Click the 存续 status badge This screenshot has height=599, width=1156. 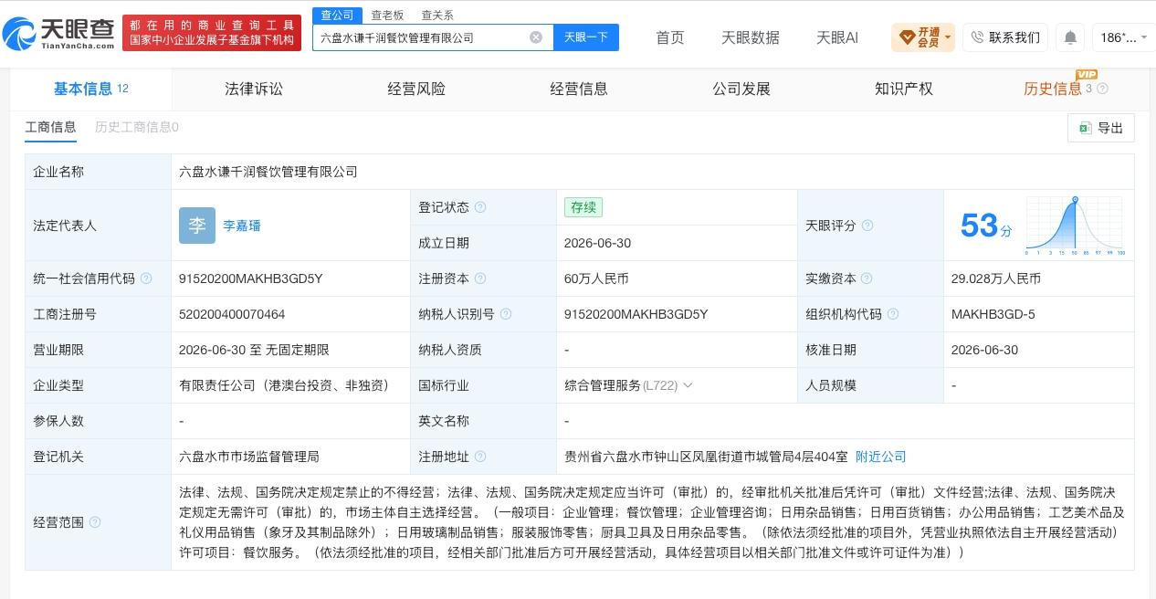pos(583,207)
